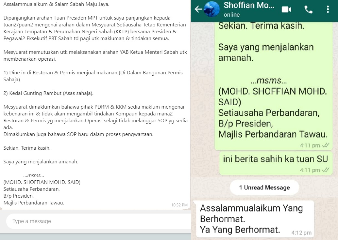Click the 10:32 PM timestamp on left message
Viewport: 338px width, 240px height.
click(179, 205)
